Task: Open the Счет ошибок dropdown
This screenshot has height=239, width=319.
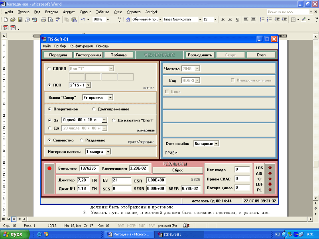Action: 217,144
